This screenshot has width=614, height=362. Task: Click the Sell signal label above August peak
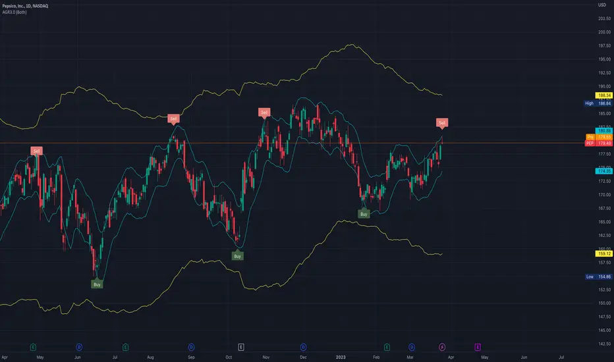point(173,118)
